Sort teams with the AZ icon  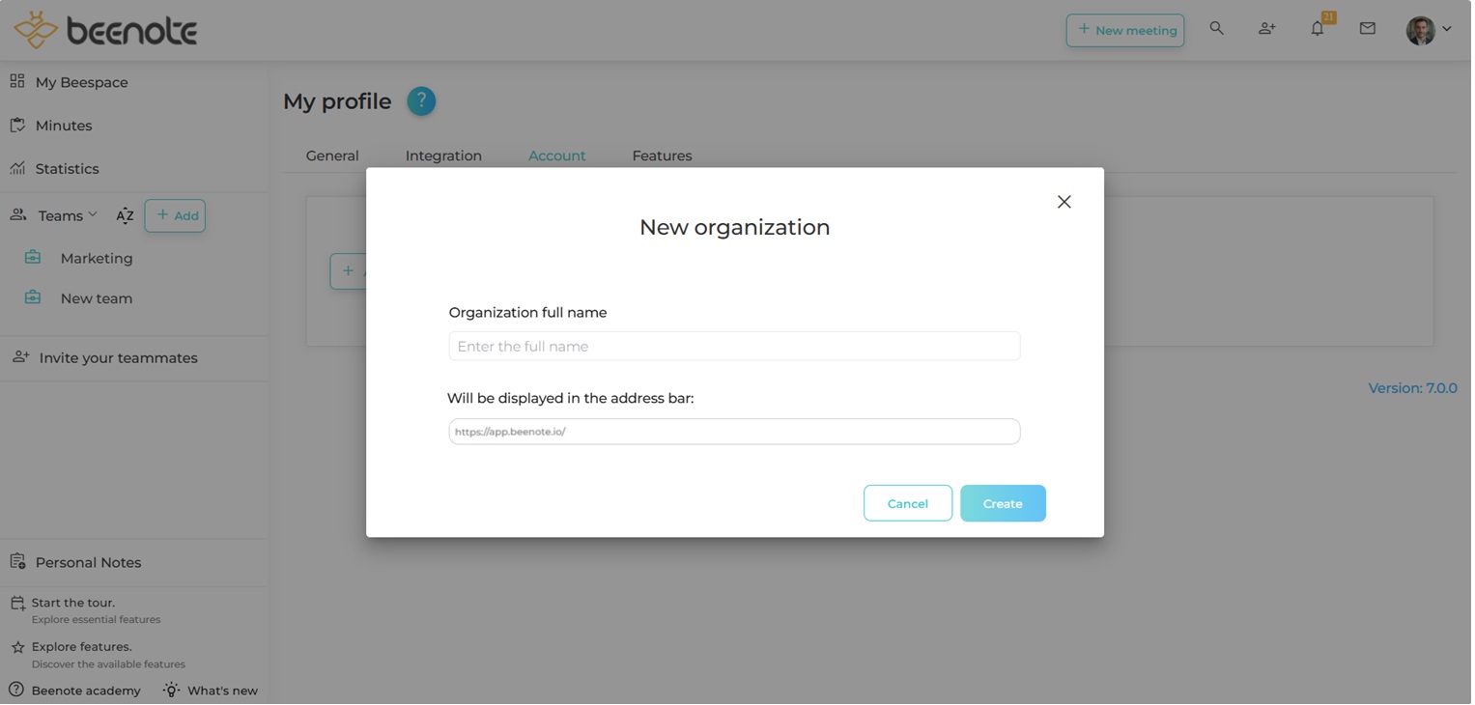(x=125, y=216)
